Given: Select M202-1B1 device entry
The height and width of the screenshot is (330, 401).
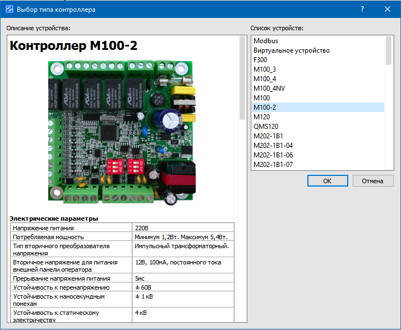Looking at the screenshot, I should (x=268, y=136).
